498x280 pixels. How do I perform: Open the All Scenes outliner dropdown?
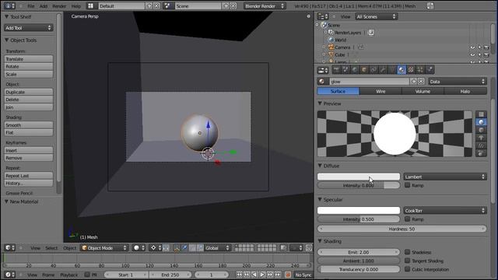click(376, 16)
